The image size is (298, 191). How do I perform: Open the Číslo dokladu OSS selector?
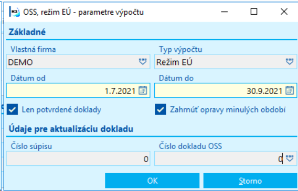point(290,159)
